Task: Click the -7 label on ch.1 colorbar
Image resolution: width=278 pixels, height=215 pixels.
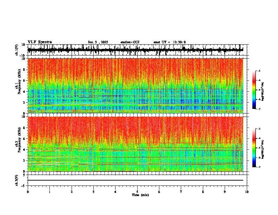Action: [259, 109]
